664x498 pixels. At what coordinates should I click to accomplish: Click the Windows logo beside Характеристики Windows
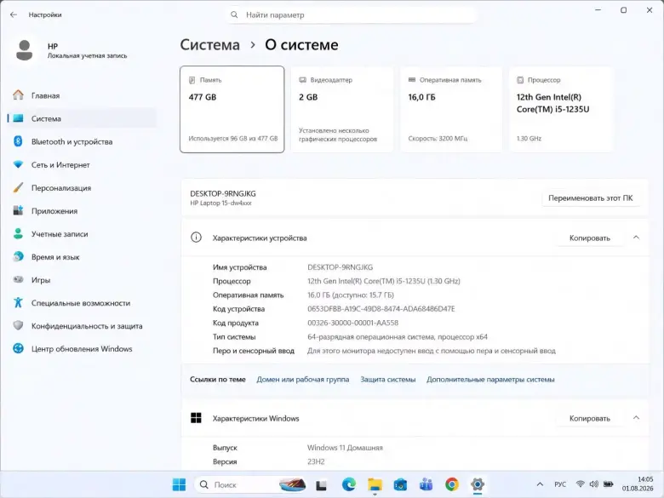tap(196, 418)
